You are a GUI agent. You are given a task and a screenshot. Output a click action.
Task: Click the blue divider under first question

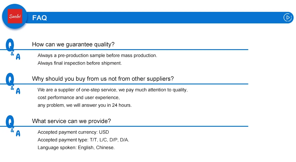pyautogui.click(x=139, y=50)
